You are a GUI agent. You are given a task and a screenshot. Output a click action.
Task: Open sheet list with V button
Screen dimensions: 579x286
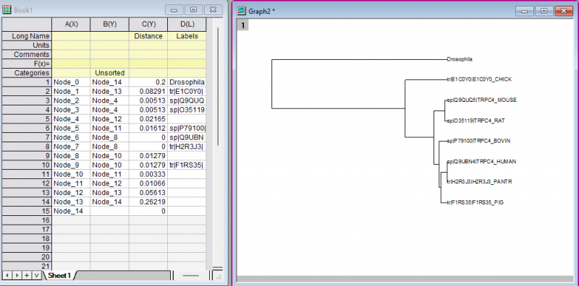(x=37, y=275)
